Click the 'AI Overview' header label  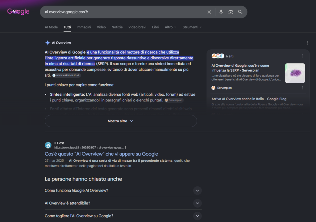(61, 43)
